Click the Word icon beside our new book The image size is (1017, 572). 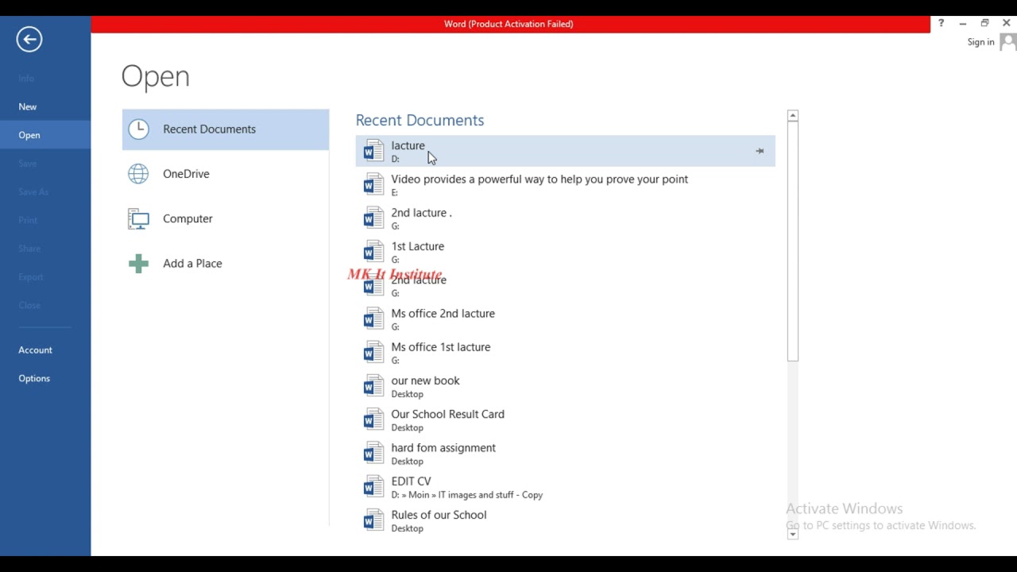pos(373,386)
